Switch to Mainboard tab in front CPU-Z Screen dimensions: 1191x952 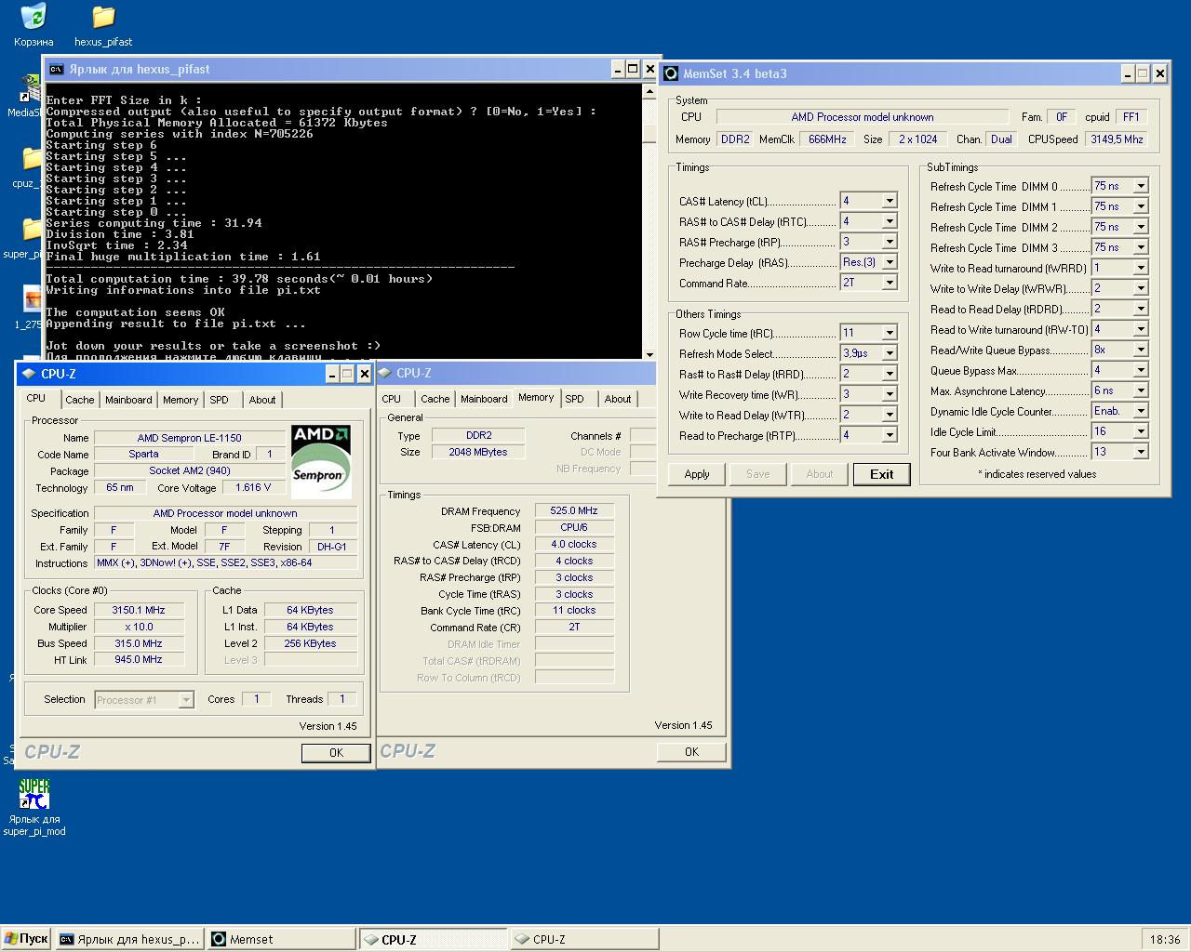coord(128,400)
